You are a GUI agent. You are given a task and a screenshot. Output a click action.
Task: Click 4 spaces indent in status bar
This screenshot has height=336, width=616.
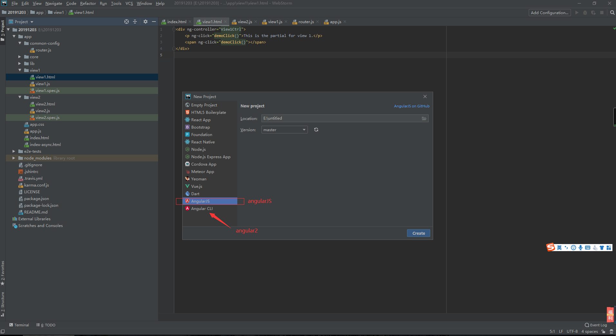(589, 331)
